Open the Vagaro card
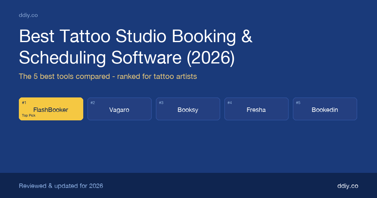The image size is (377, 198). 119,109
